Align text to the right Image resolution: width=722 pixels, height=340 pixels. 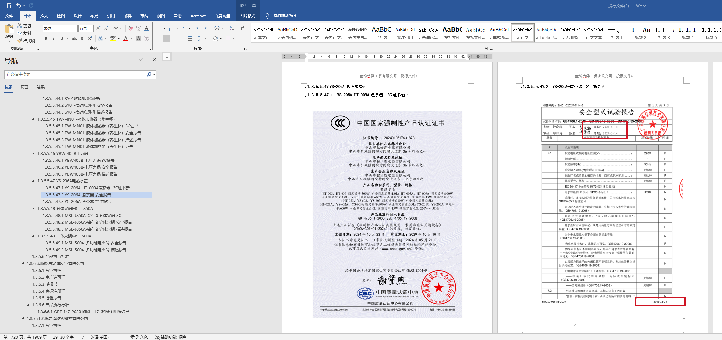[x=175, y=38]
